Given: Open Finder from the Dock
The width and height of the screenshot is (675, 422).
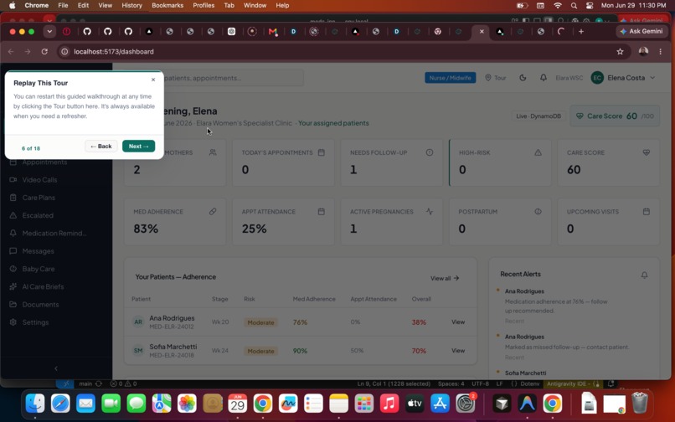Looking at the screenshot, I should click(x=35, y=404).
